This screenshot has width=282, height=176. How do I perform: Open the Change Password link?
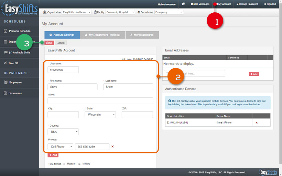(x=247, y=4)
